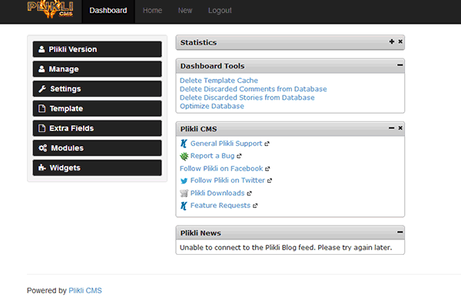Collapse the Dashboard Tools widget
Image resolution: width=461 pixels, height=307 pixels.
pyautogui.click(x=400, y=65)
